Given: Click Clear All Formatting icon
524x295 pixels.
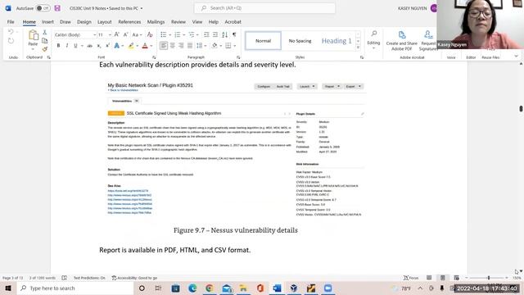Looking at the screenshot, I should coord(150,34).
